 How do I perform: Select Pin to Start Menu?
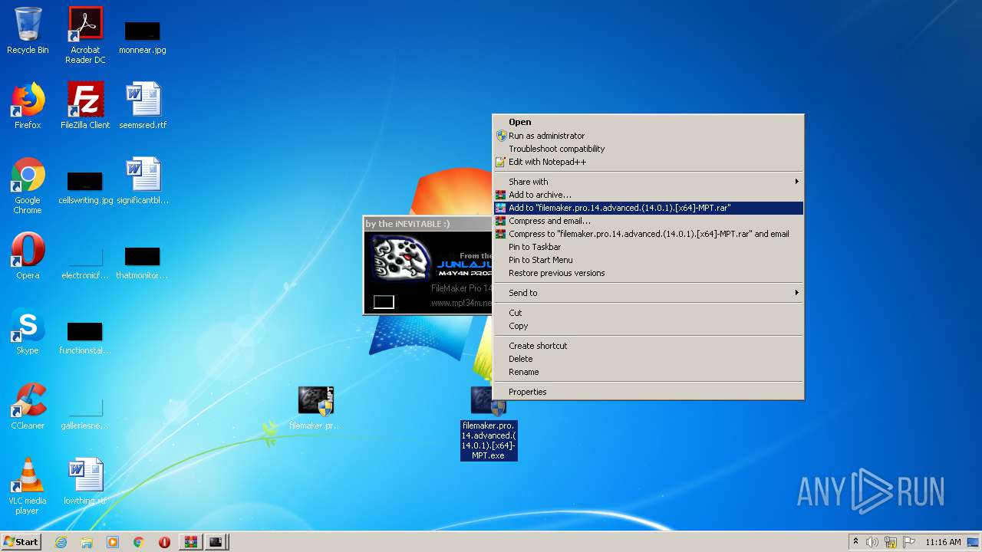point(648,260)
